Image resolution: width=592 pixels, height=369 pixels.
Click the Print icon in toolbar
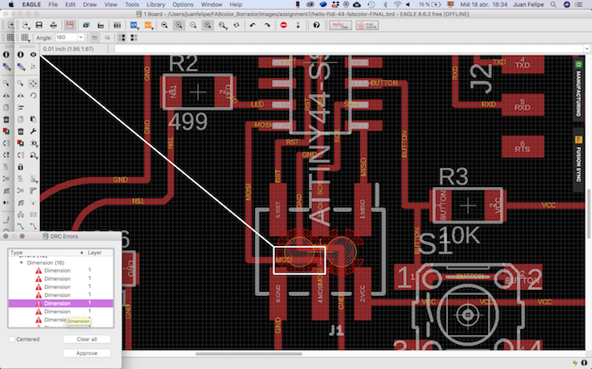[x=53, y=25]
